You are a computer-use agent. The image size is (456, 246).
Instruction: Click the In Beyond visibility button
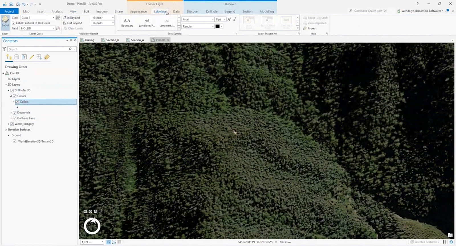(x=72, y=18)
